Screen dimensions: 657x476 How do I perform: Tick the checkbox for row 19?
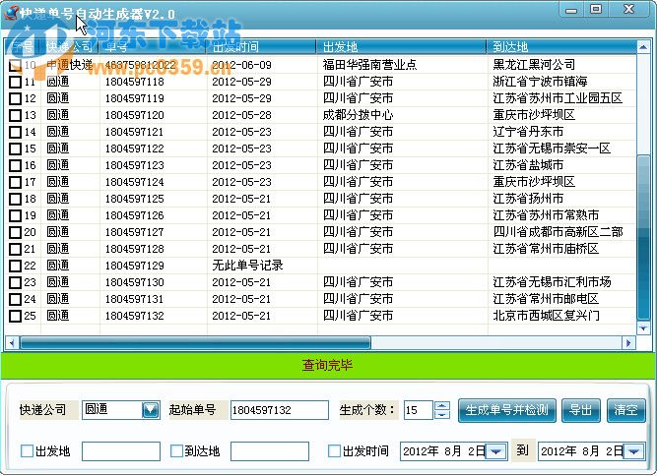pos(15,215)
